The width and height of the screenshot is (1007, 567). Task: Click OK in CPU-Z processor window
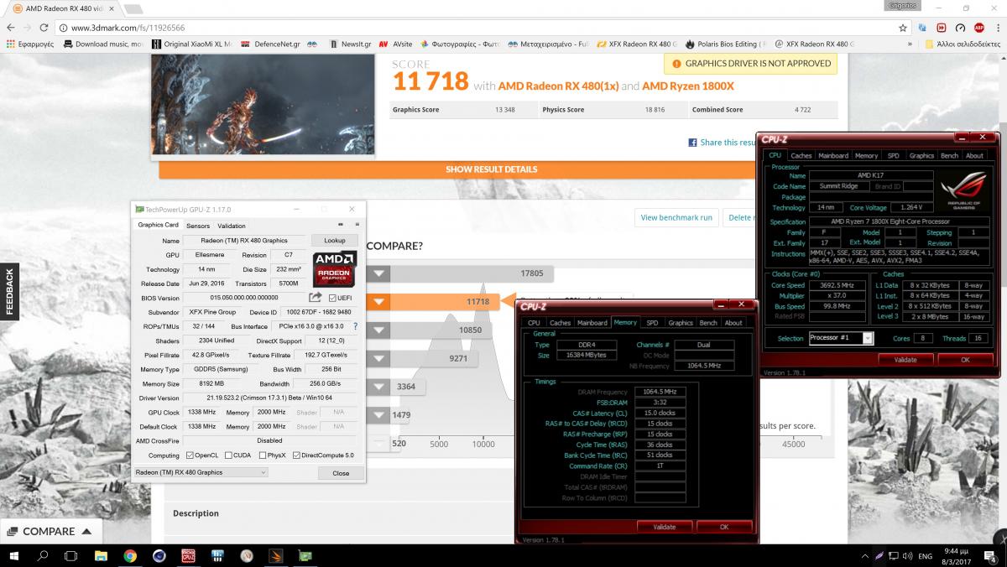(965, 360)
